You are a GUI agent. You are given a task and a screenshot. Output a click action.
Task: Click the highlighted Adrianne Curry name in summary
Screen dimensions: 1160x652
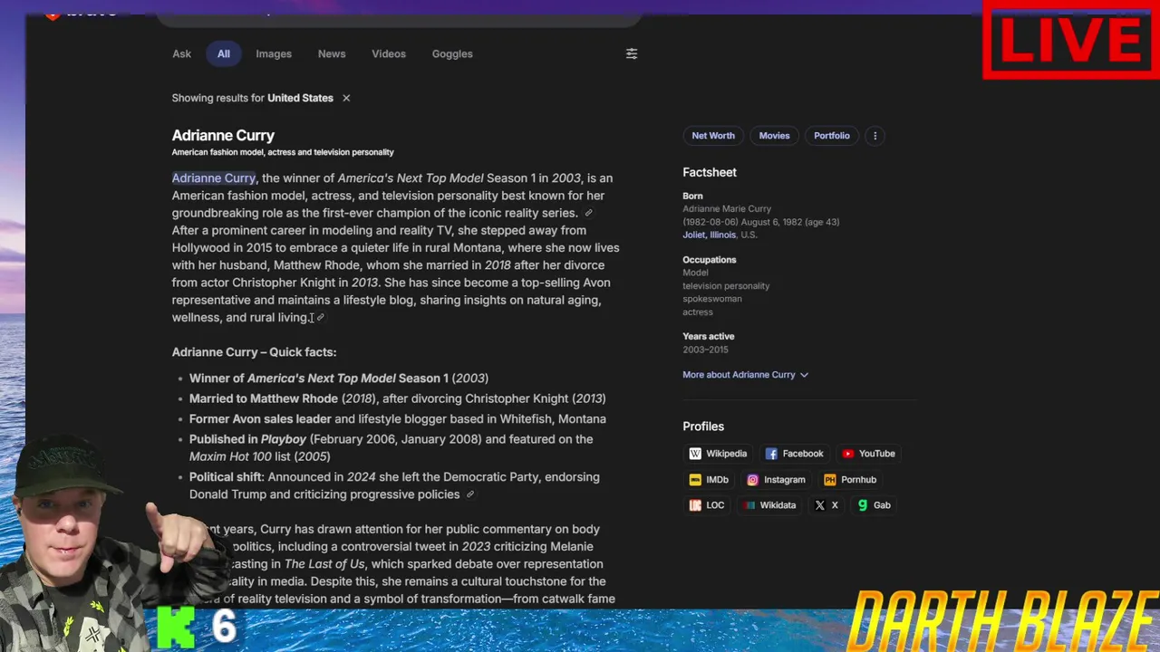214,178
